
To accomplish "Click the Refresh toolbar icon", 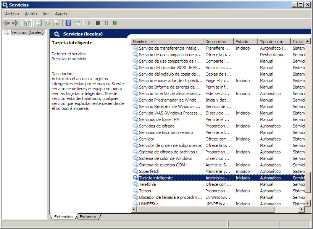I will pyautogui.click(x=48, y=23).
